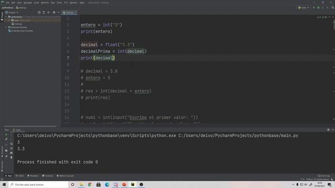Hide the Project panel with minus icon

click(x=59, y=13)
